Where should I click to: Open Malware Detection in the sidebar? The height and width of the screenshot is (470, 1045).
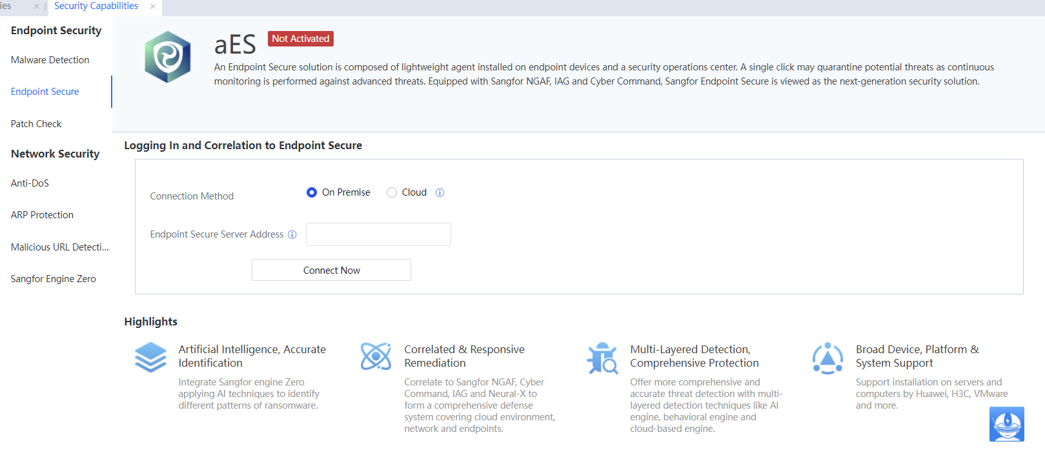[x=50, y=60]
